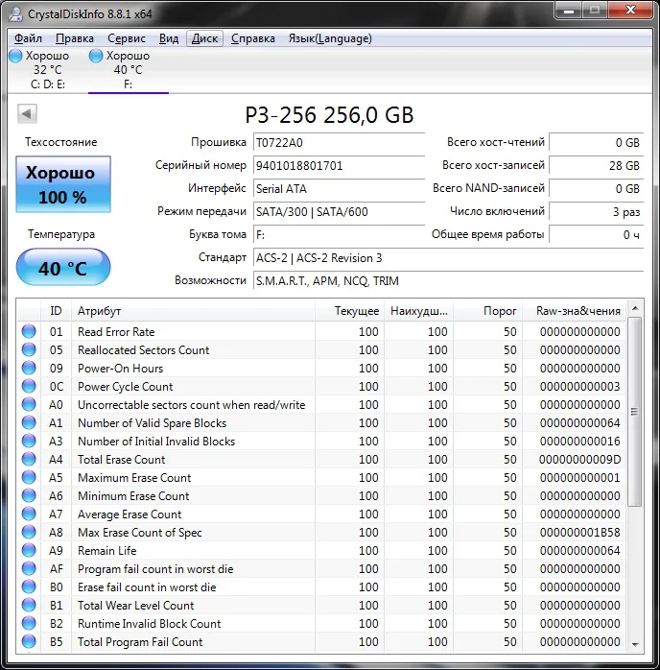Select the C: D: E: disk status orb
Image resolution: width=660 pixels, height=670 pixels.
(x=15, y=57)
